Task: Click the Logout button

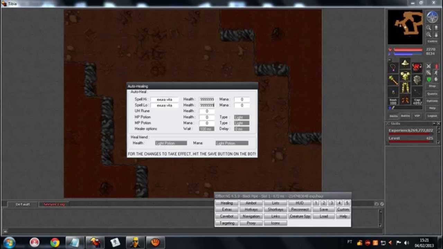Action: tap(432, 116)
